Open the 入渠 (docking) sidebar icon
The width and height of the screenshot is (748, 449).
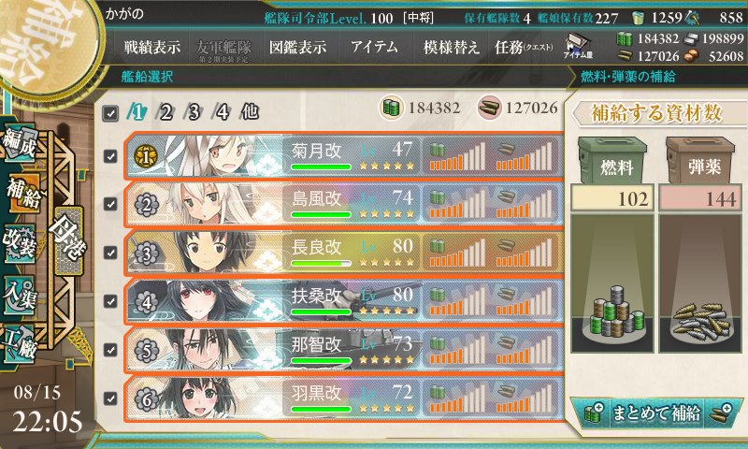coord(19,295)
